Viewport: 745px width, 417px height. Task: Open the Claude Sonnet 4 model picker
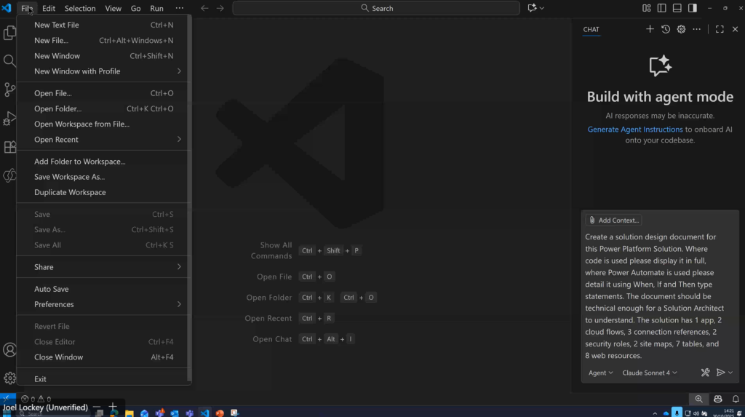click(x=649, y=373)
